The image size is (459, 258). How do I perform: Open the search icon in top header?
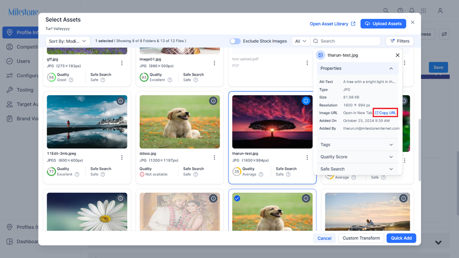point(386,10)
